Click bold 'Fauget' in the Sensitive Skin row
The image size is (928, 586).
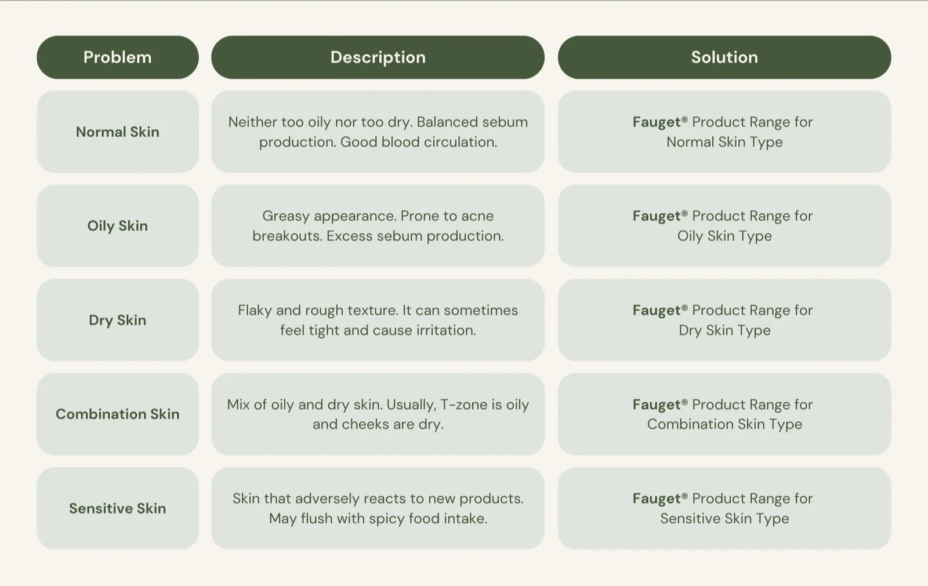tap(656, 498)
